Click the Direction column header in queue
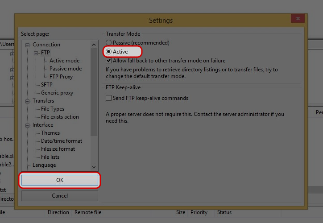The height and width of the screenshot is (223, 323). point(58,212)
